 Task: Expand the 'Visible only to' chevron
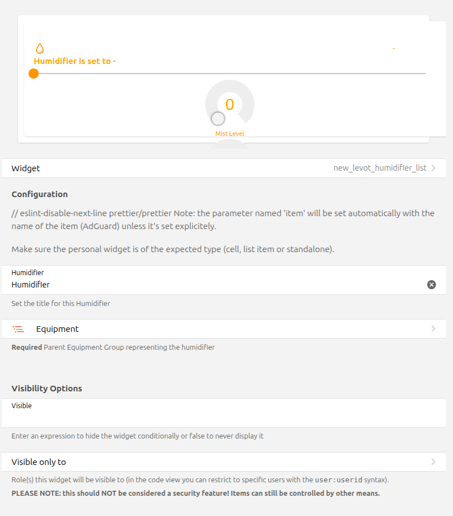(x=433, y=462)
